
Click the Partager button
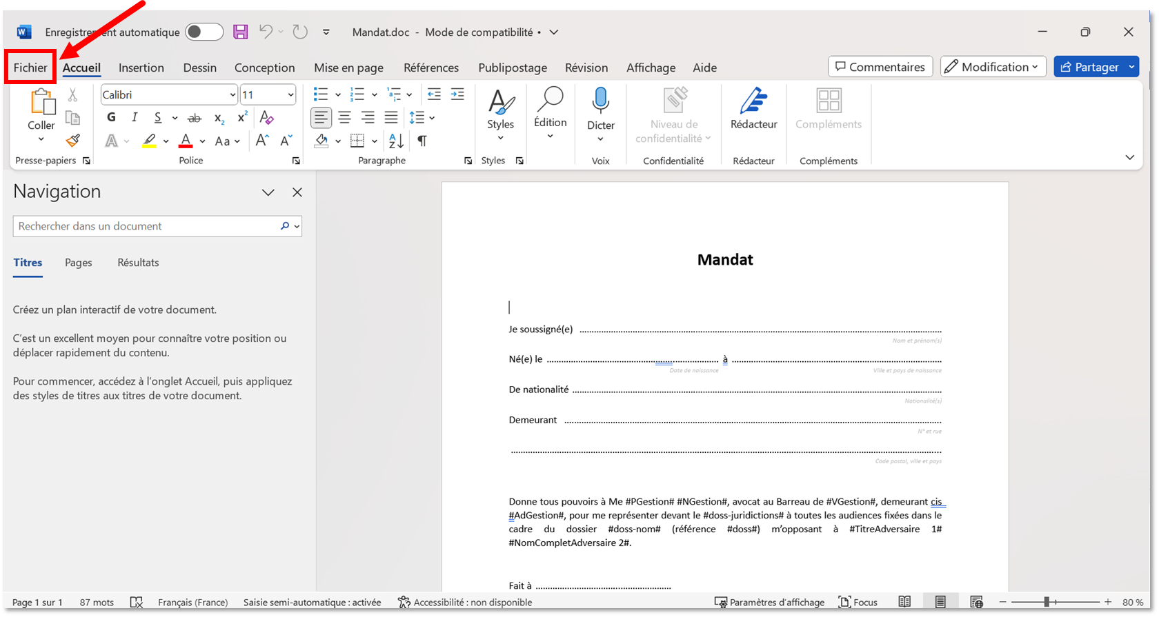pos(1090,67)
